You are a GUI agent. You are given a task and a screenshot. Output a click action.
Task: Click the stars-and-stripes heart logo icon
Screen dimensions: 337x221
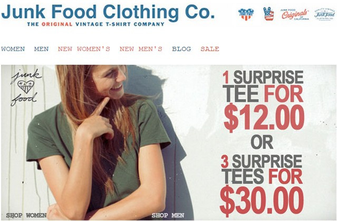(246, 14)
